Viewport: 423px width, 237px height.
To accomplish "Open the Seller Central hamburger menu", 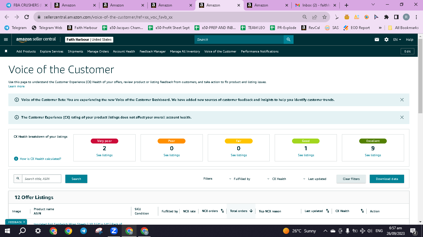I will click(6, 39).
